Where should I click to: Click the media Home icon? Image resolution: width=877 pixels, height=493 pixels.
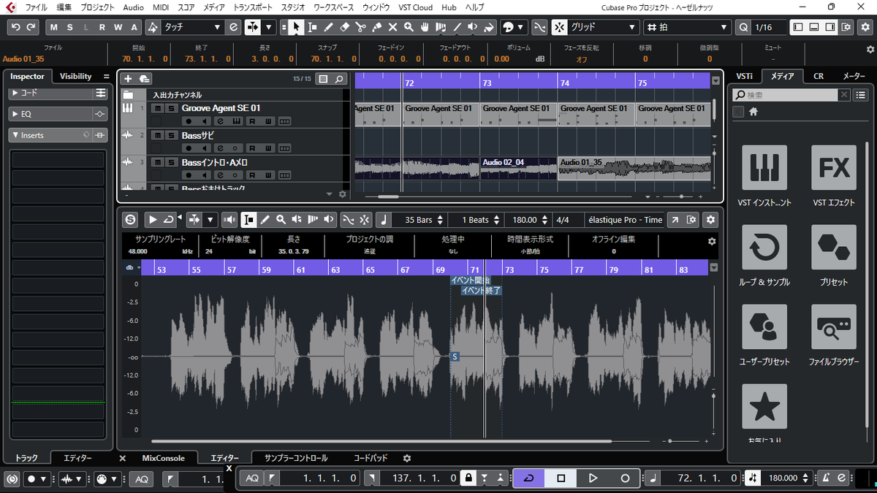pos(753,112)
